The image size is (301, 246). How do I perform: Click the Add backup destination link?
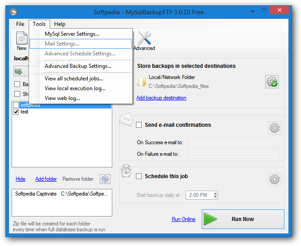(x=161, y=98)
